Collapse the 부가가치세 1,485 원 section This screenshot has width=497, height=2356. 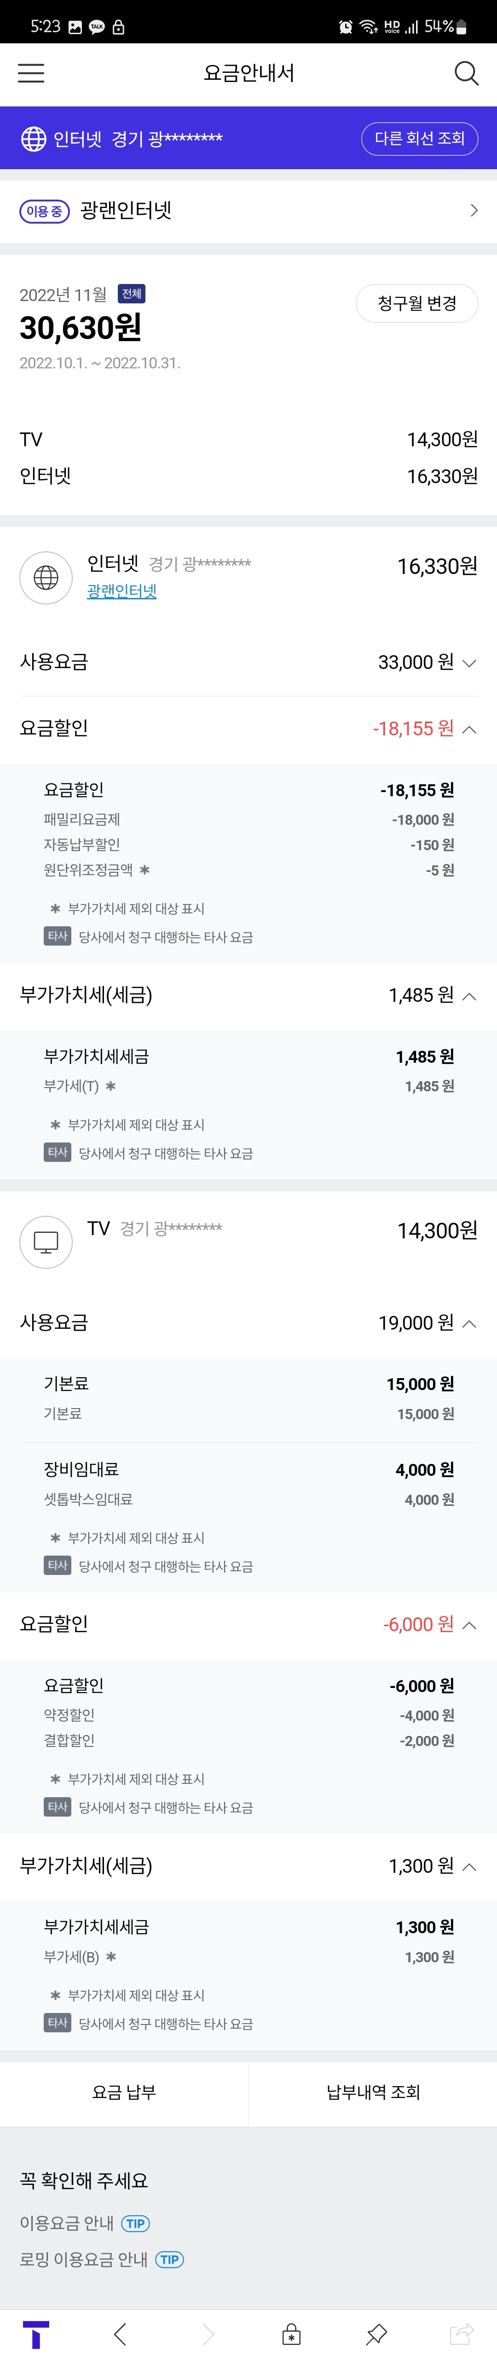click(468, 996)
